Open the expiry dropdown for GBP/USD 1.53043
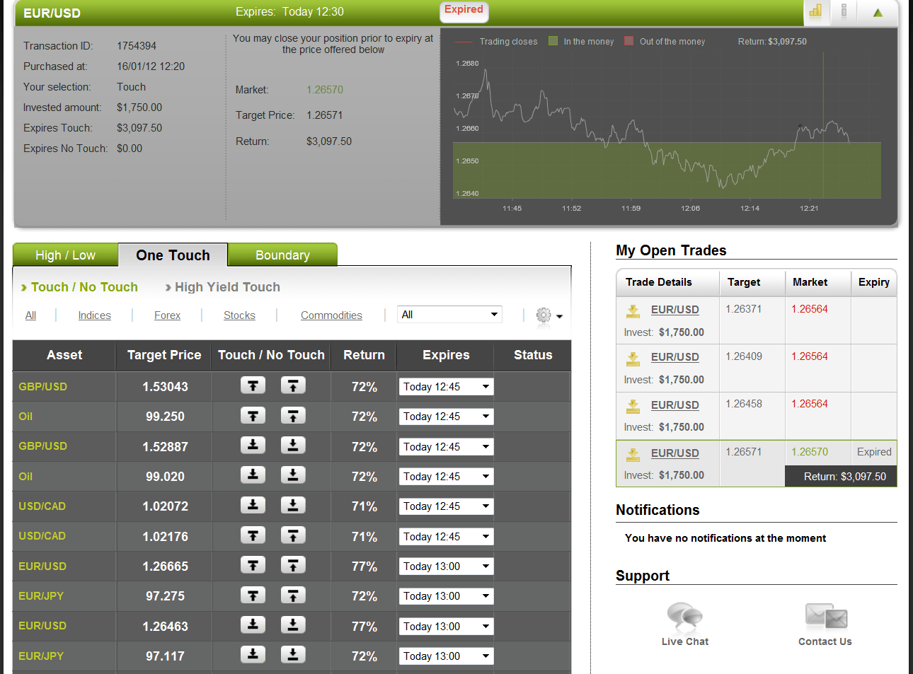 [x=445, y=386]
